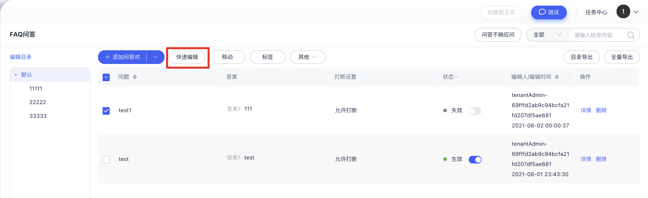Sort by the 问题 column sort icon

click(x=135, y=77)
